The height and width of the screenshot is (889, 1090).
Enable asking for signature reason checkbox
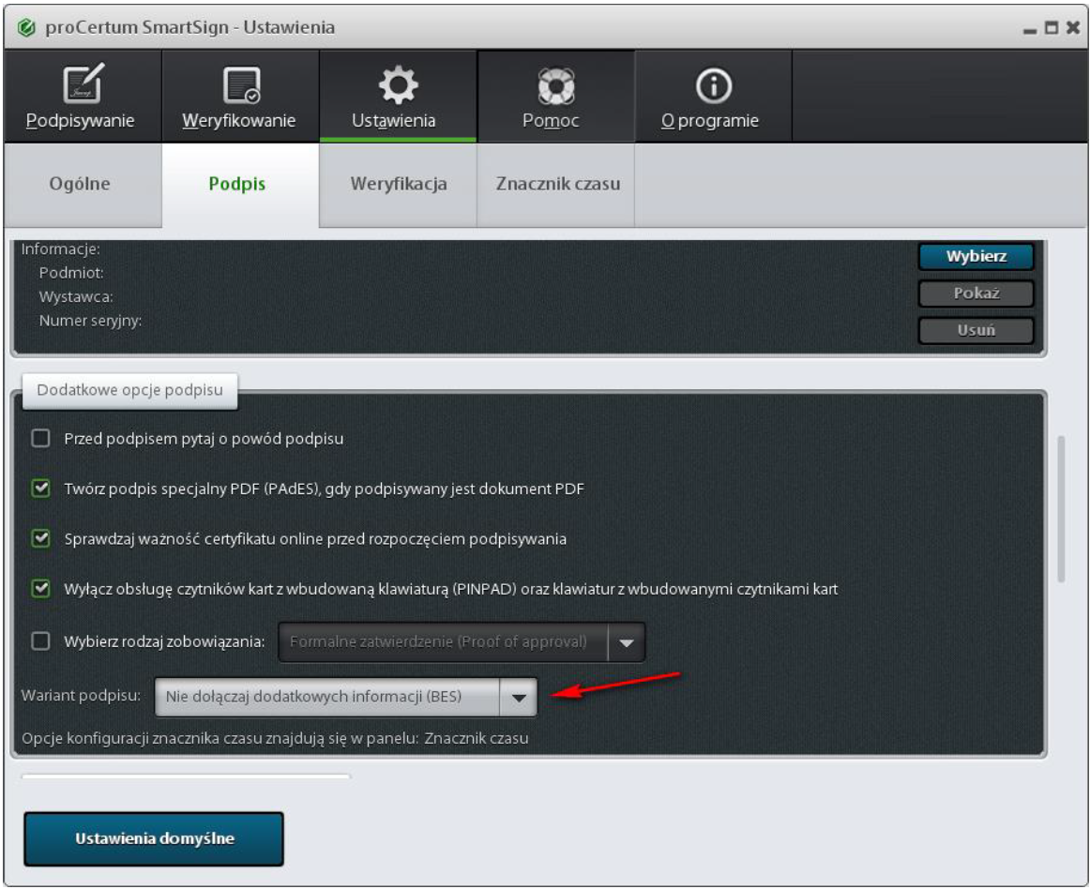tap(41, 439)
